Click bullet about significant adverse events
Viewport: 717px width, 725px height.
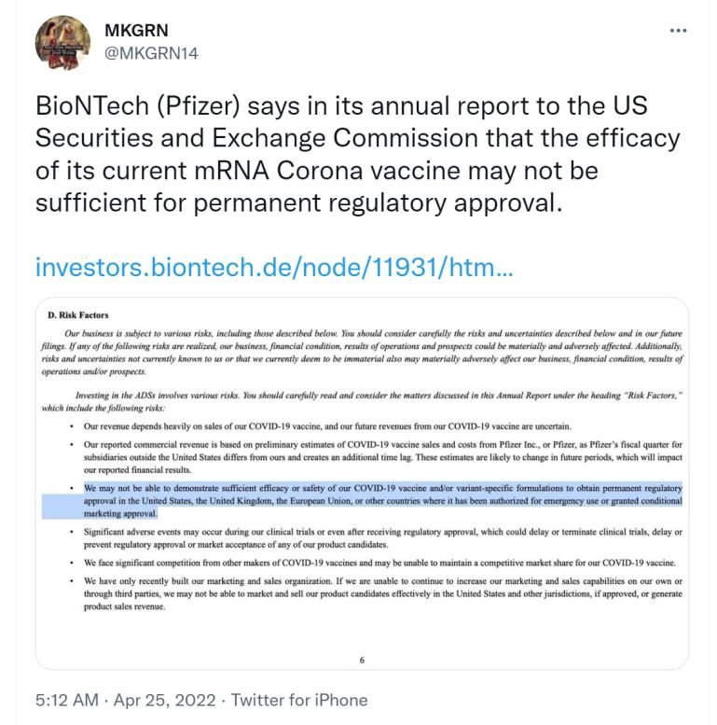point(380,537)
